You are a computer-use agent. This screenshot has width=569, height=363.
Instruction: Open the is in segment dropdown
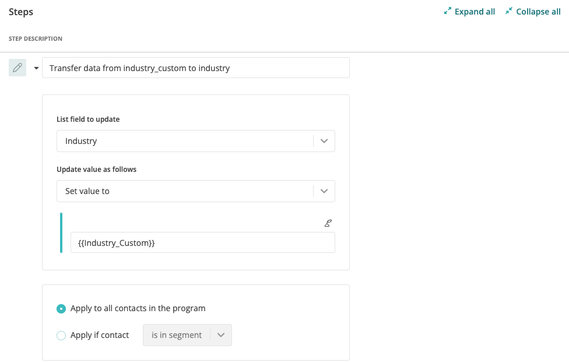tap(187, 335)
